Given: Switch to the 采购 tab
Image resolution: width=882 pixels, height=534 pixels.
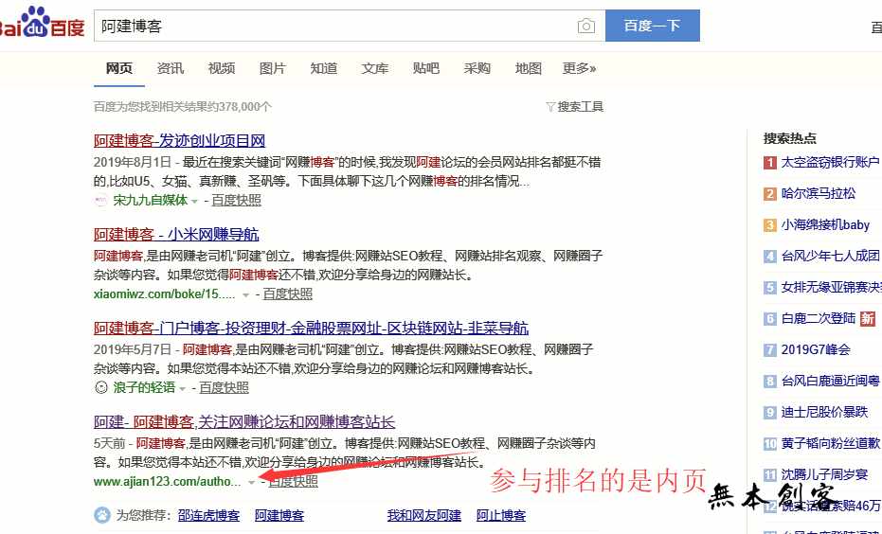Looking at the screenshot, I should coord(477,68).
